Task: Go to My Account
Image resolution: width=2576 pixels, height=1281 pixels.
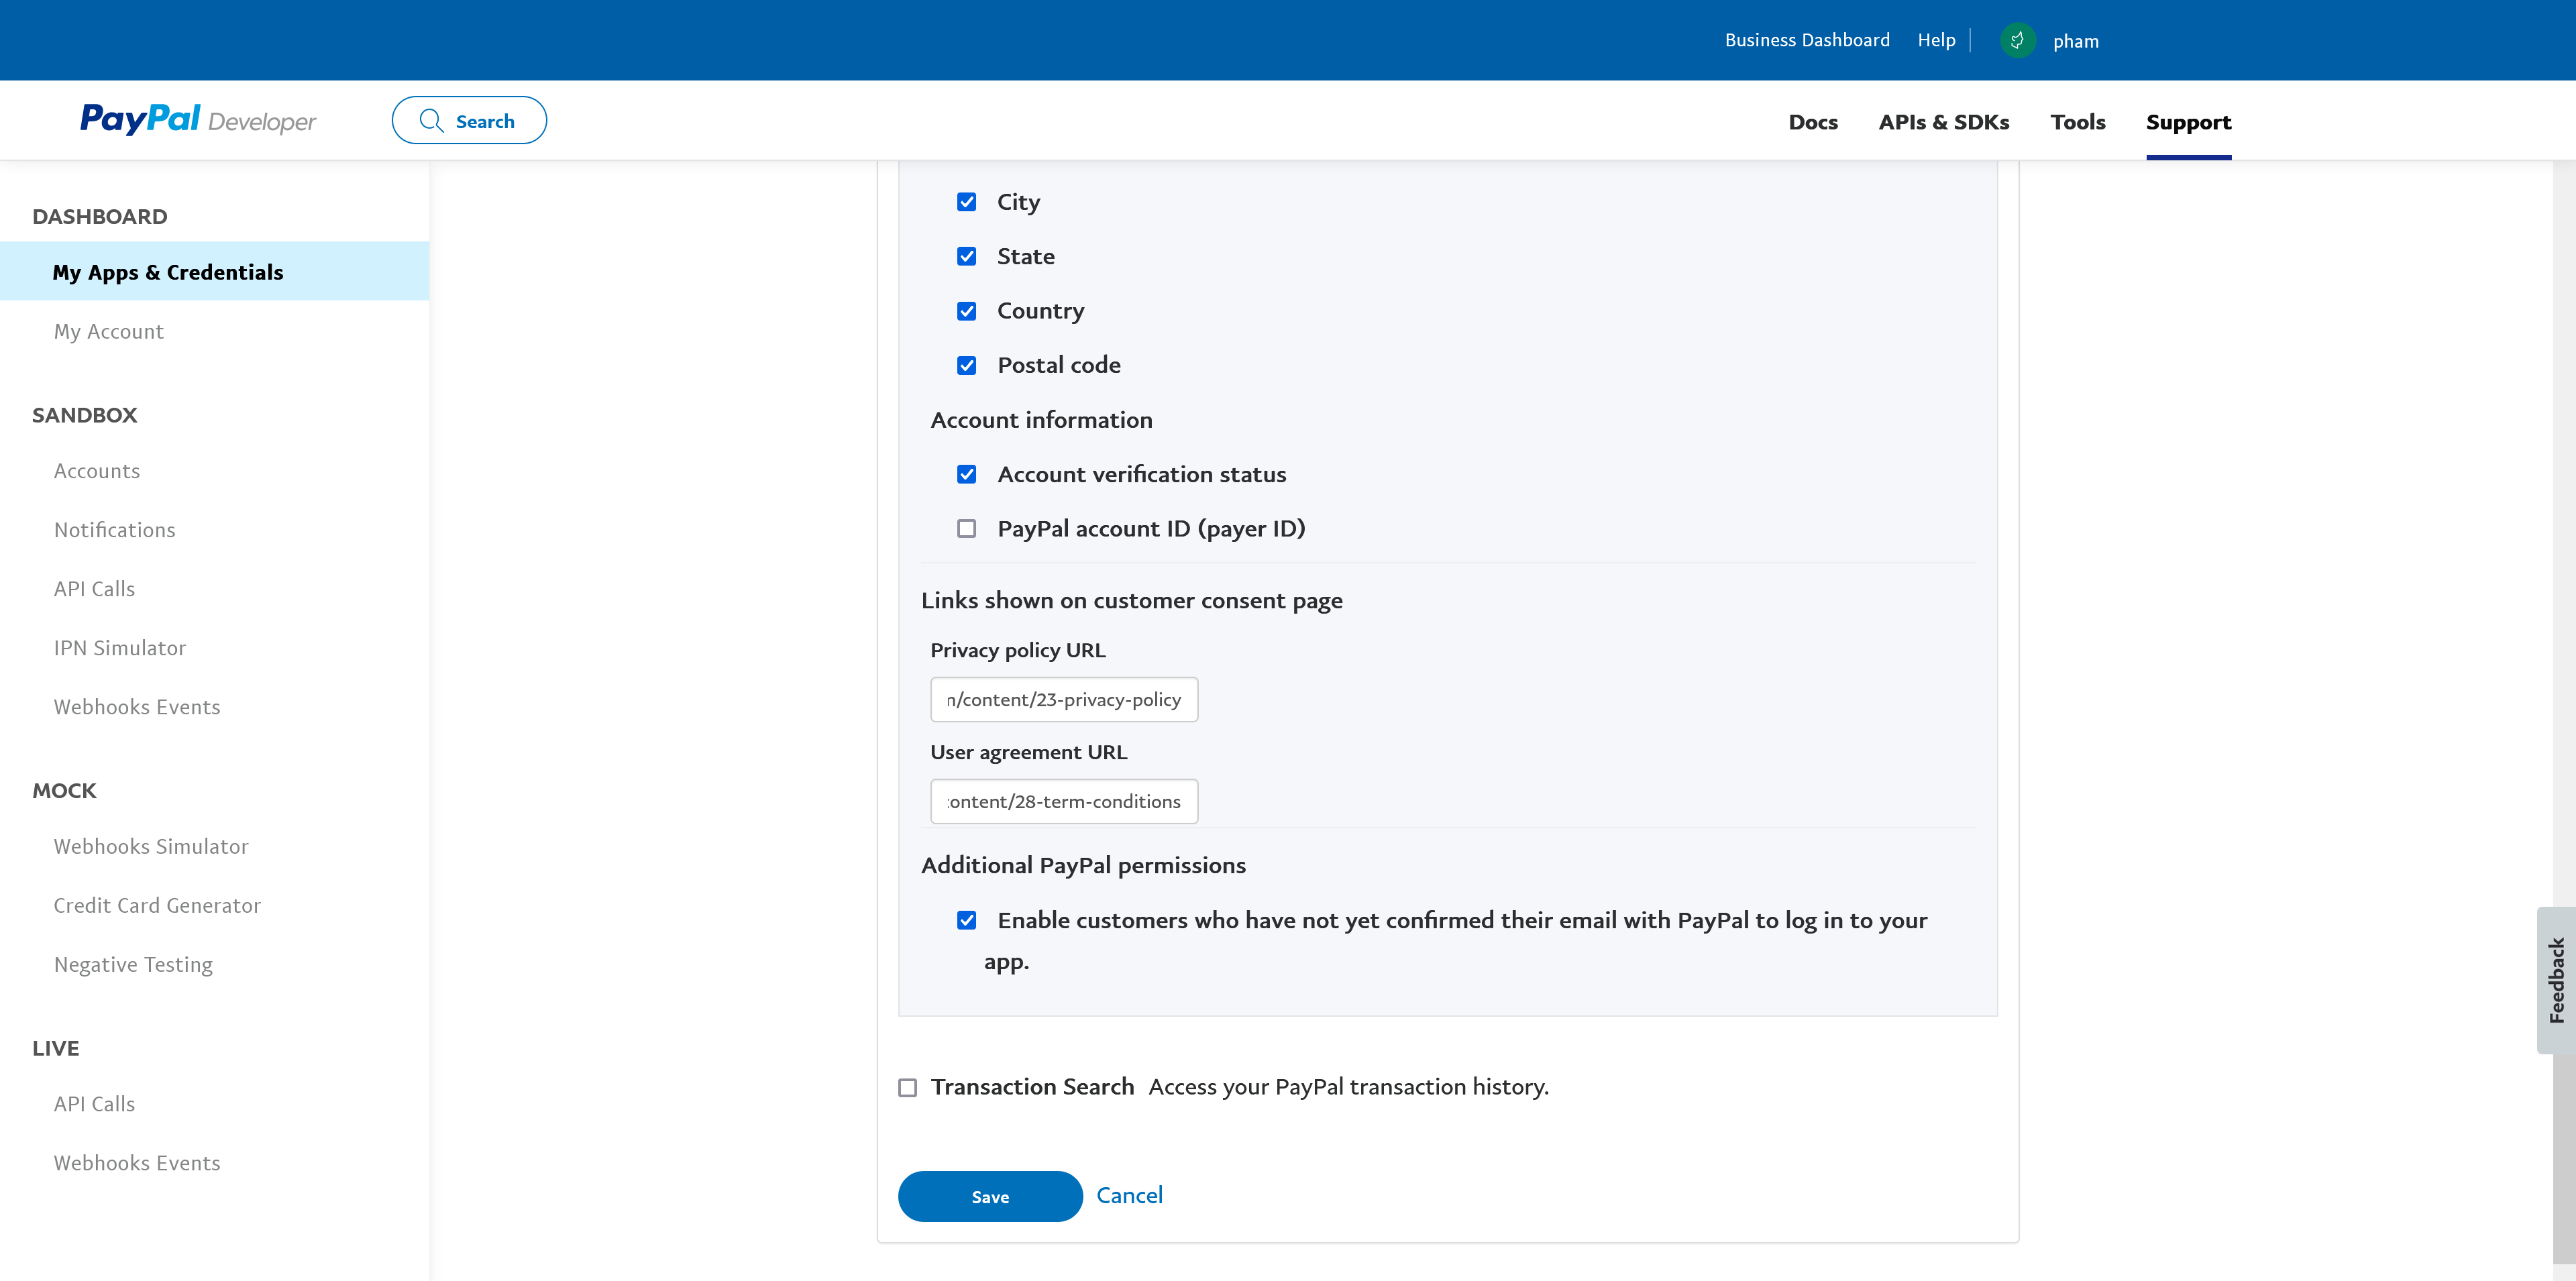Action: (108, 331)
